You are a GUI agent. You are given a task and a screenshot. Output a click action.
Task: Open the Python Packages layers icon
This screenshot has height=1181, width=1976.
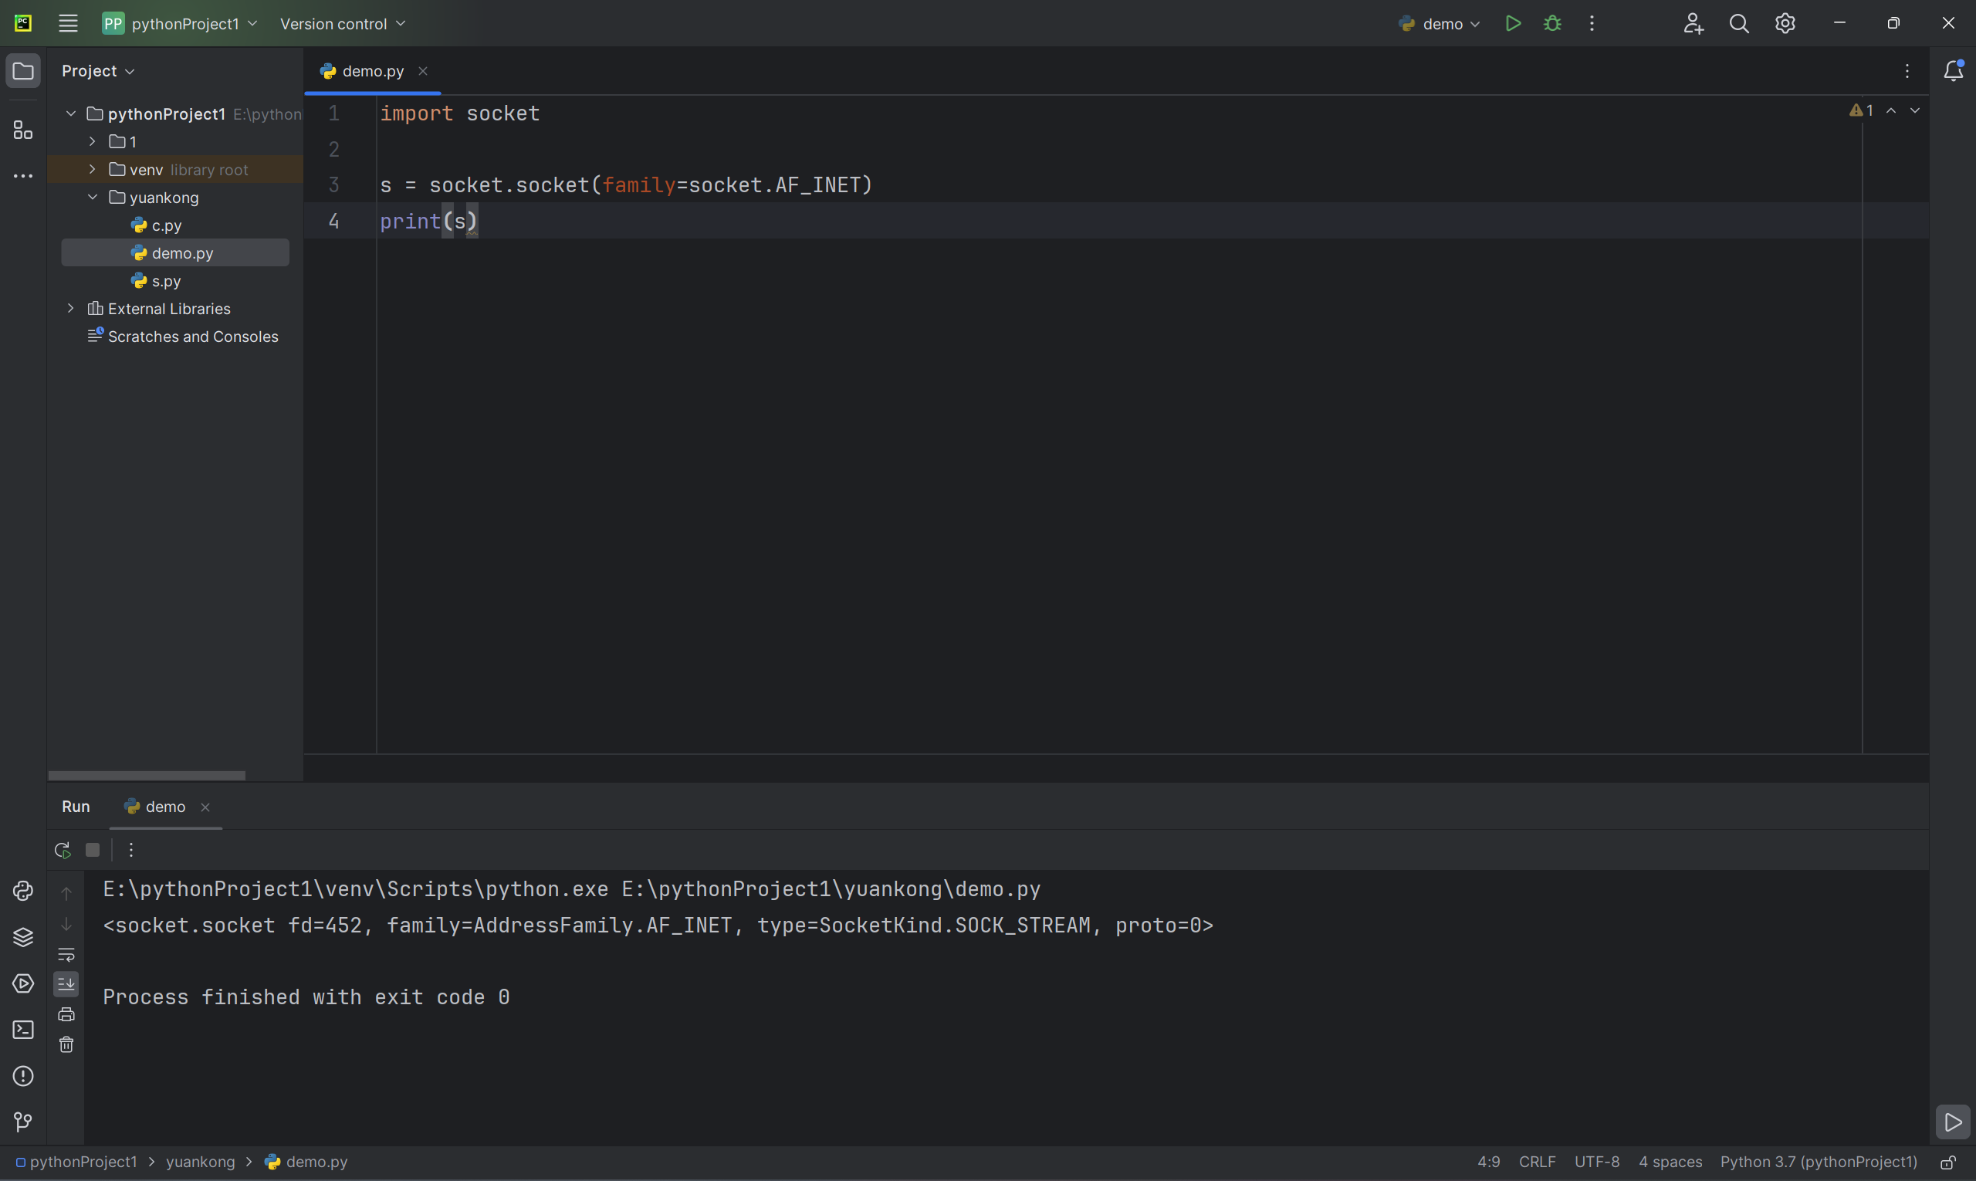(23, 936)
